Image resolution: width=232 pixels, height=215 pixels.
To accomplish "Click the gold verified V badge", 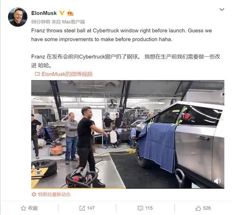I will (x=62, y=13).
